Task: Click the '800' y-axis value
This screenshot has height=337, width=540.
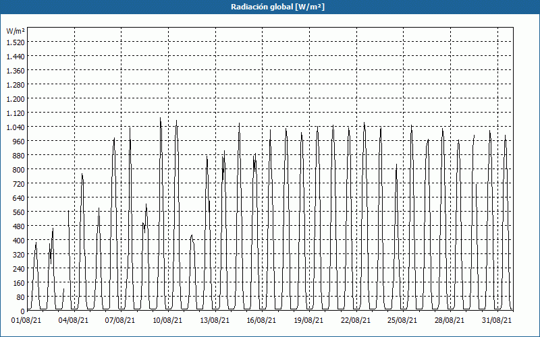Action: pyautogui.click(x=19, y=170)
